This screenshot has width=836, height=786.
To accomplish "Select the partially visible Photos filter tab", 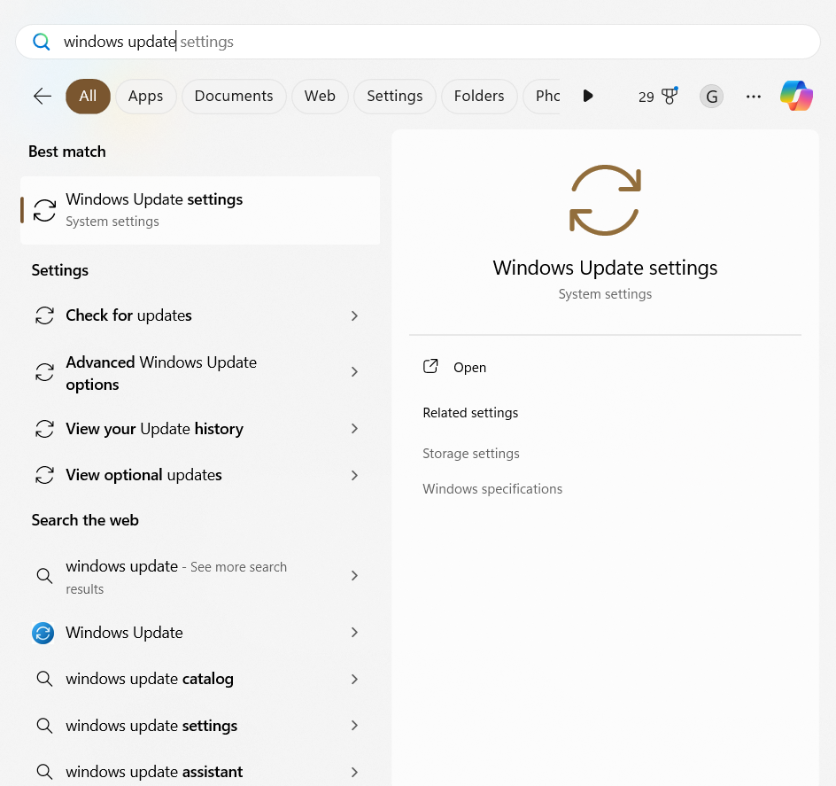I will [x=543, y=96].
